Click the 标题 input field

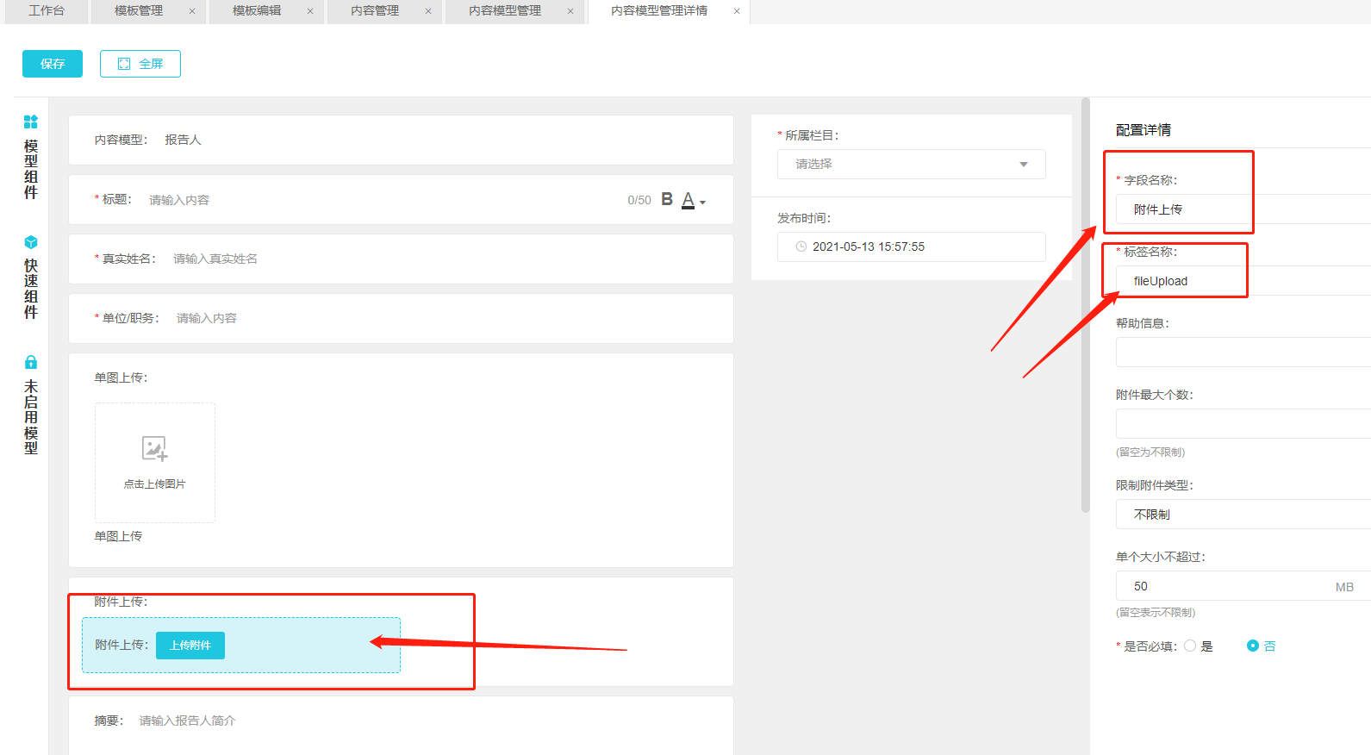383,200
